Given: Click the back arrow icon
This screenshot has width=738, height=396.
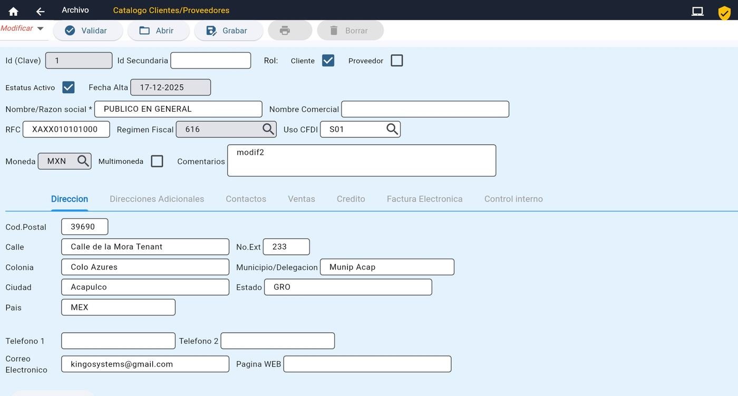Looking at the screenshot, I should point(40,11).
